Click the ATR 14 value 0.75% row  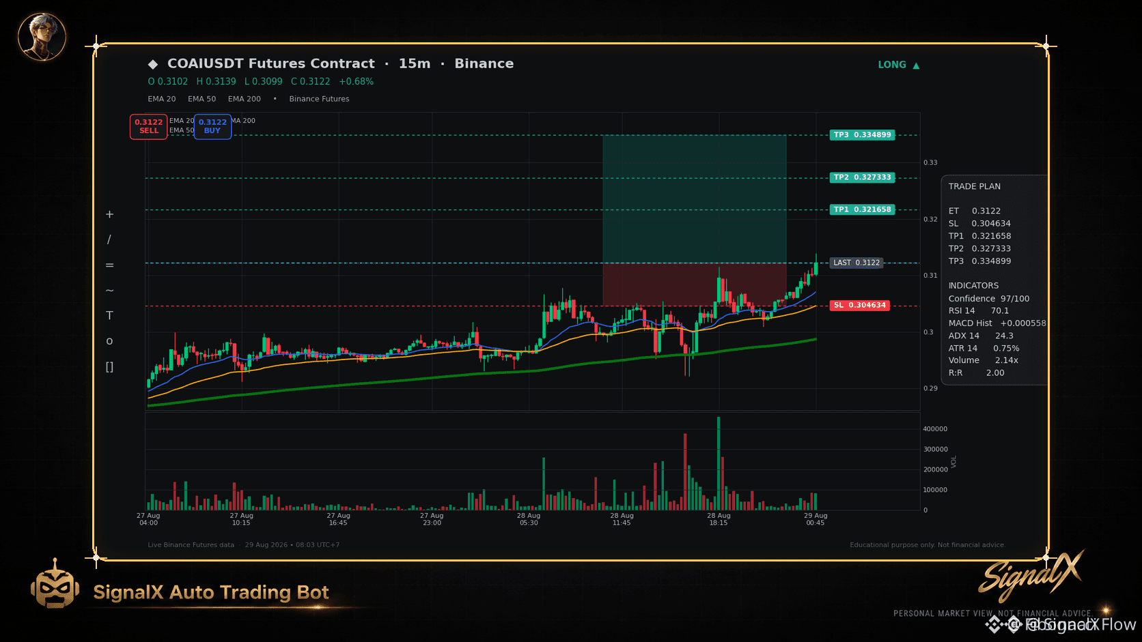point(984,348)
